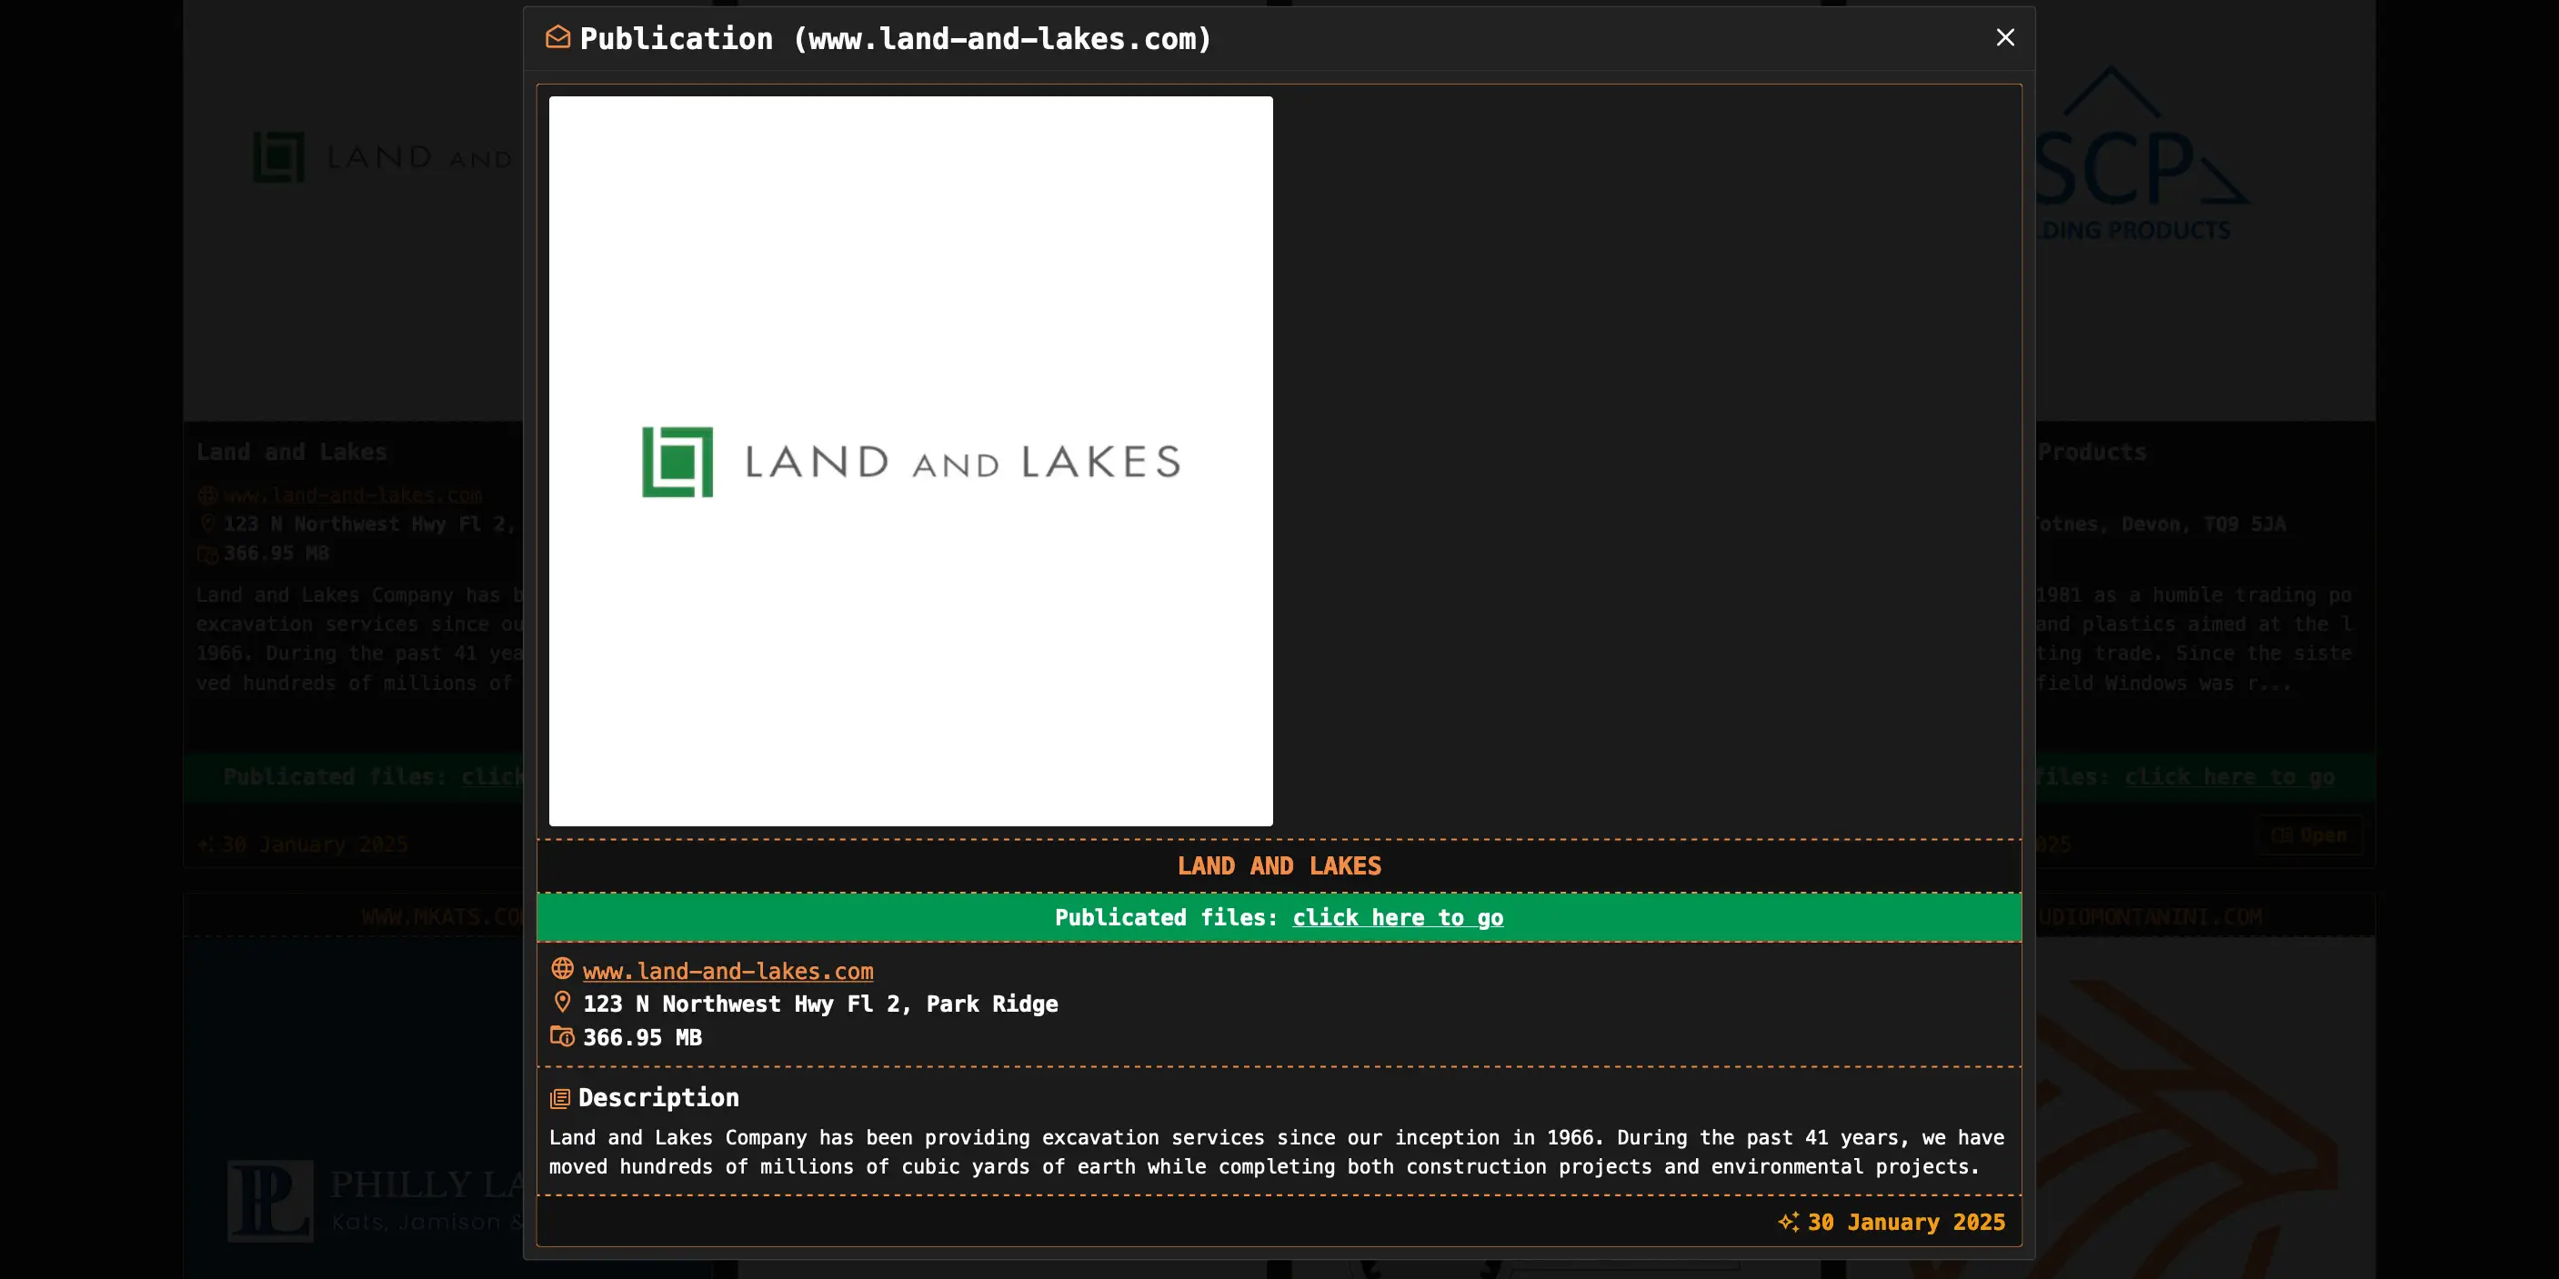Screen dimensions: 2559x1279
Task: Click the location pin icon beside address
Action: 562,1002
